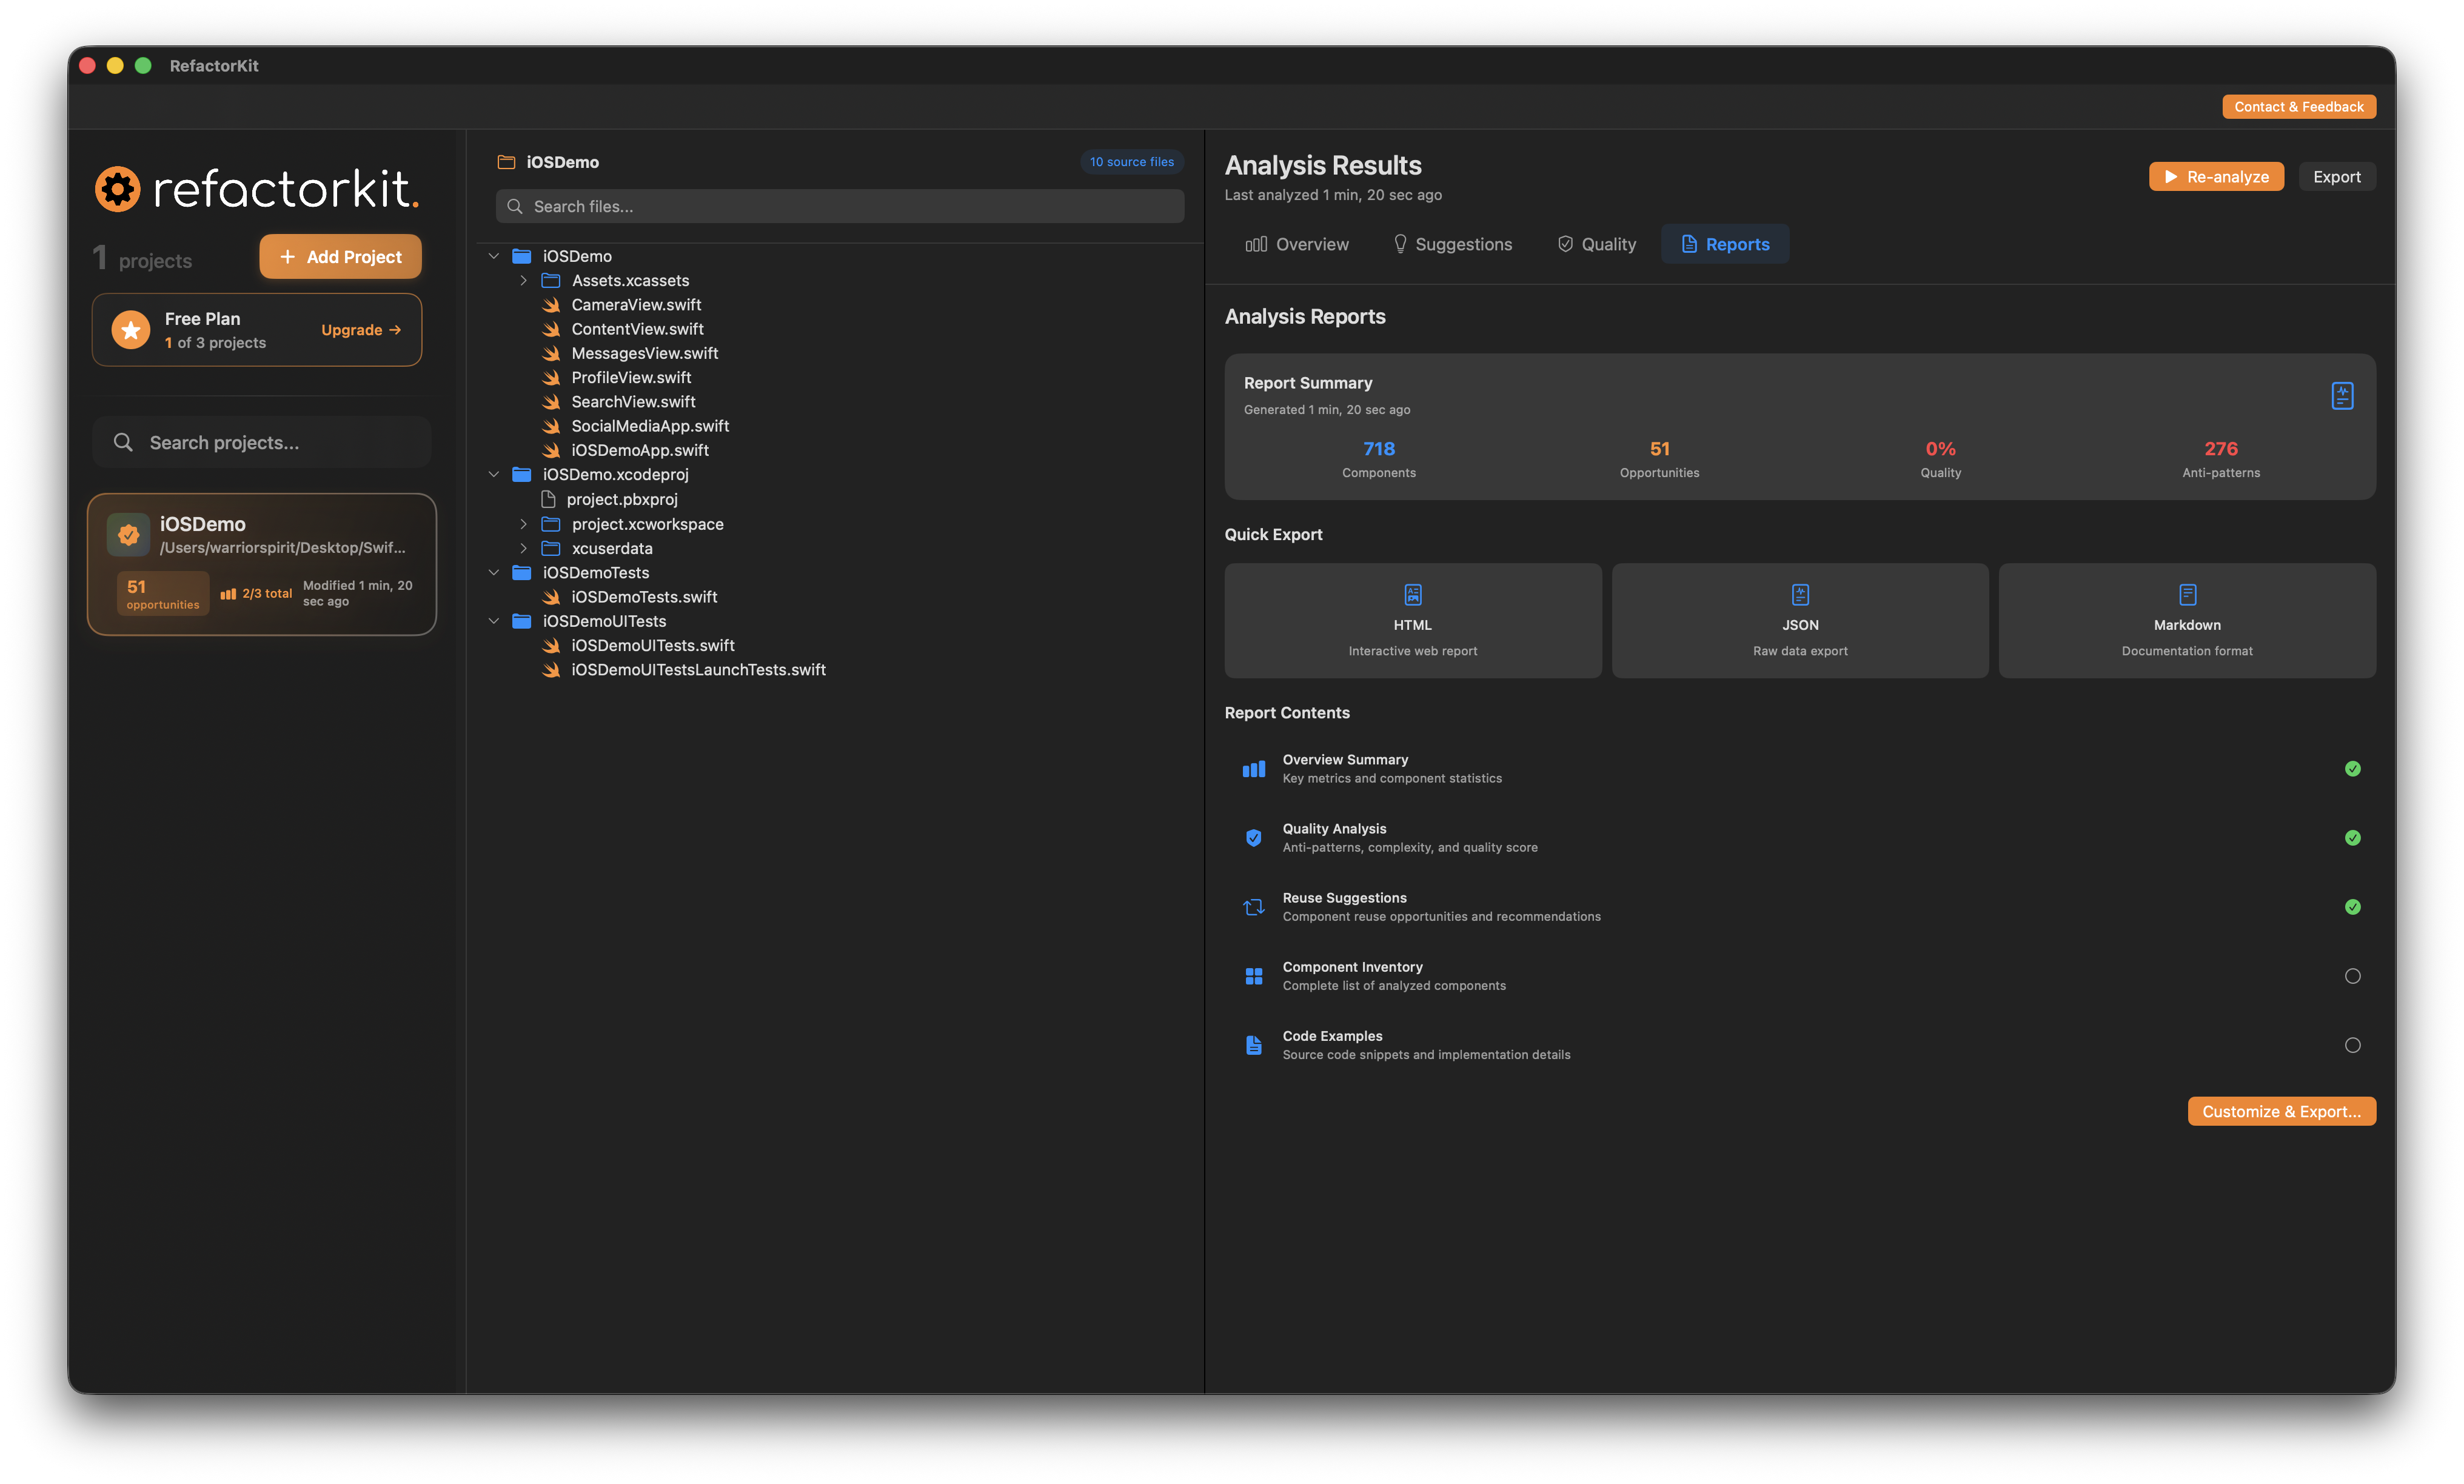Select the Reports tab
Viewport: 2464px width, 1484px height.
(1725, 244)
